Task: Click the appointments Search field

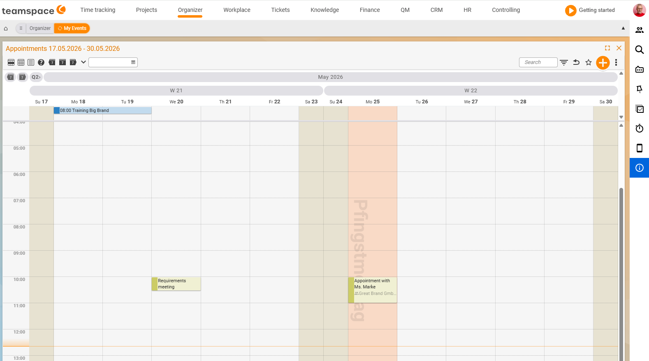Action: point(538,62)
